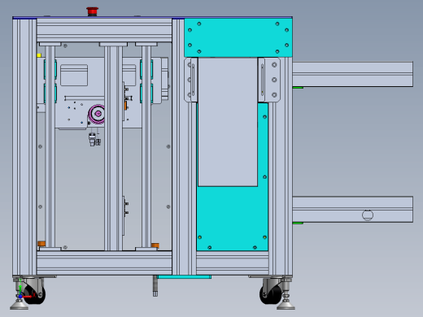423x317 pixels.
Task: Select the orange block at bottom-left of frame
Action: tap(41, 243)
